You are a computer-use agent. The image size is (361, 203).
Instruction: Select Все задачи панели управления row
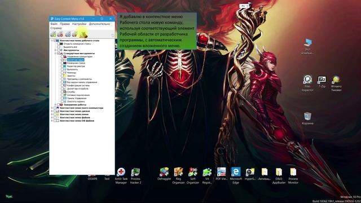point(82,82)
